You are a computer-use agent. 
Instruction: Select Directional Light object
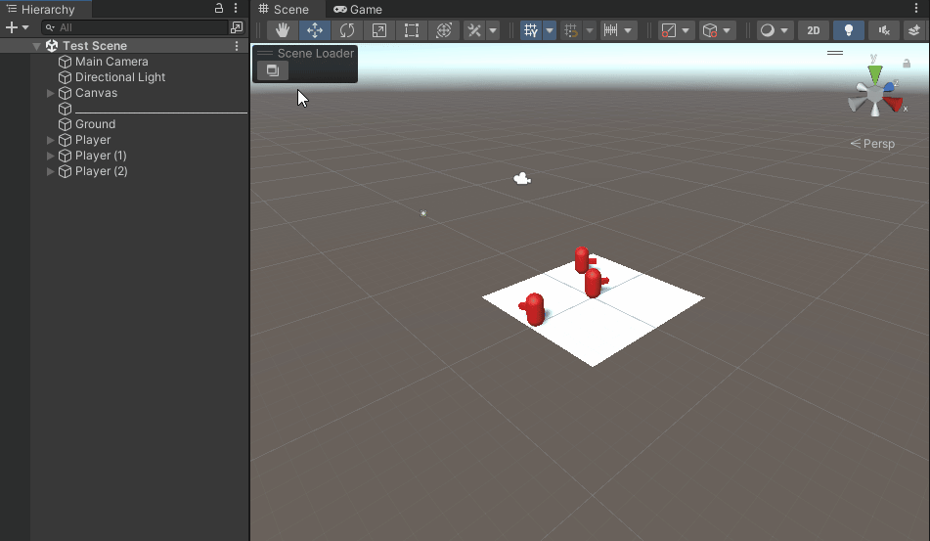tap(120, 77)
